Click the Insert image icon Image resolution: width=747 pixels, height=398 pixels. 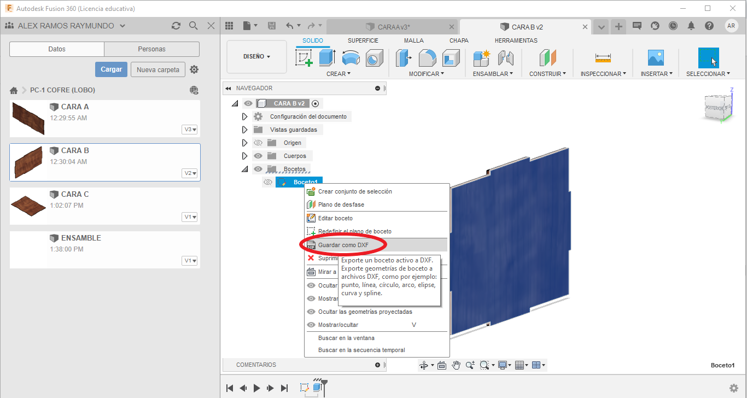(x=655, y=58)
